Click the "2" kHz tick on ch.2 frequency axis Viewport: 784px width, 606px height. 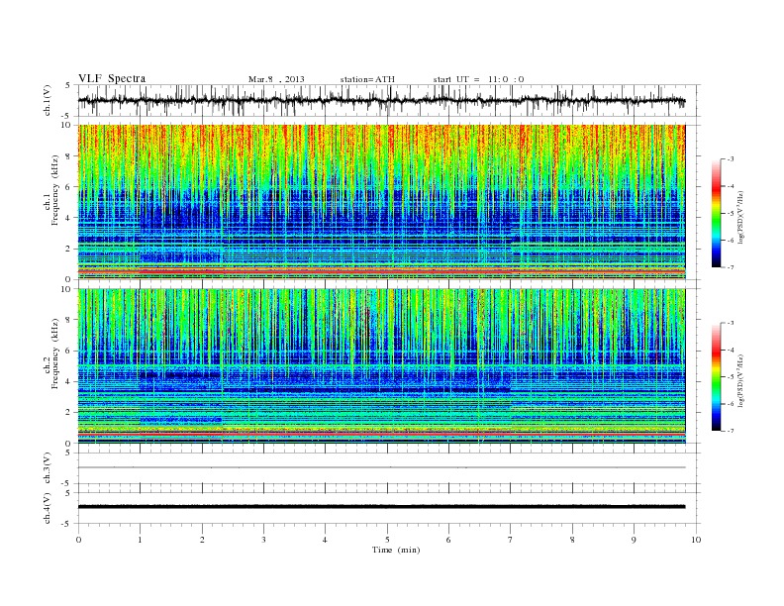[x=68, y=413]
